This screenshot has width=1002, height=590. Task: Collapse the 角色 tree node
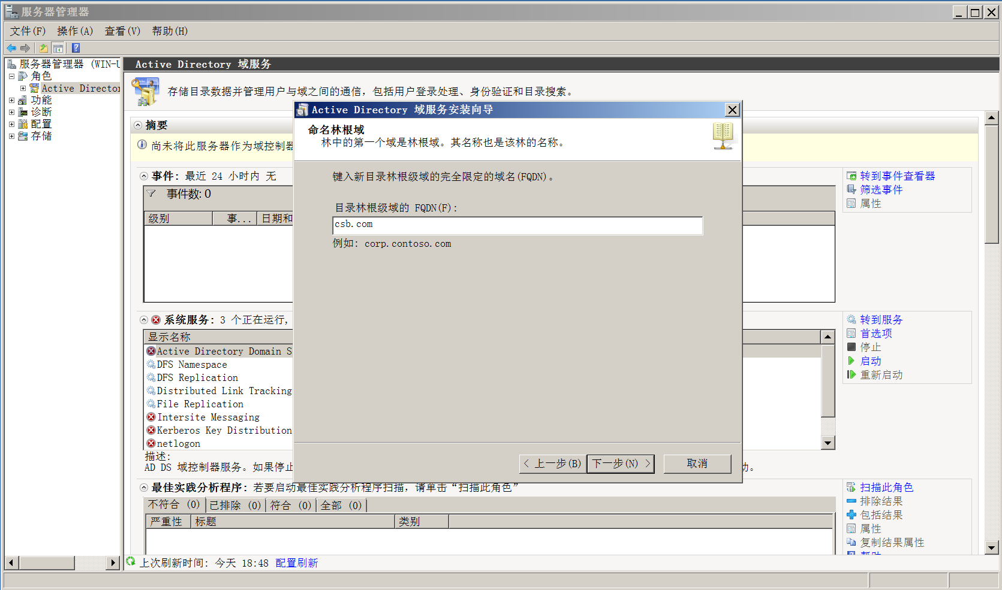coord(11,76)
